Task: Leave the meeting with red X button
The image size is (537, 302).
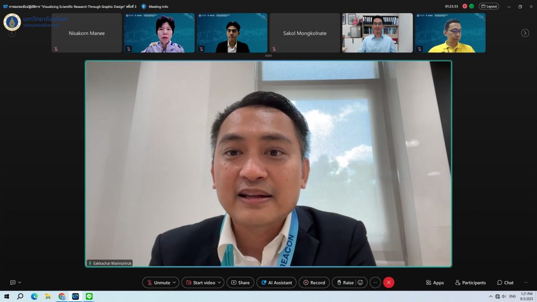Action: (x=389, y=283)
